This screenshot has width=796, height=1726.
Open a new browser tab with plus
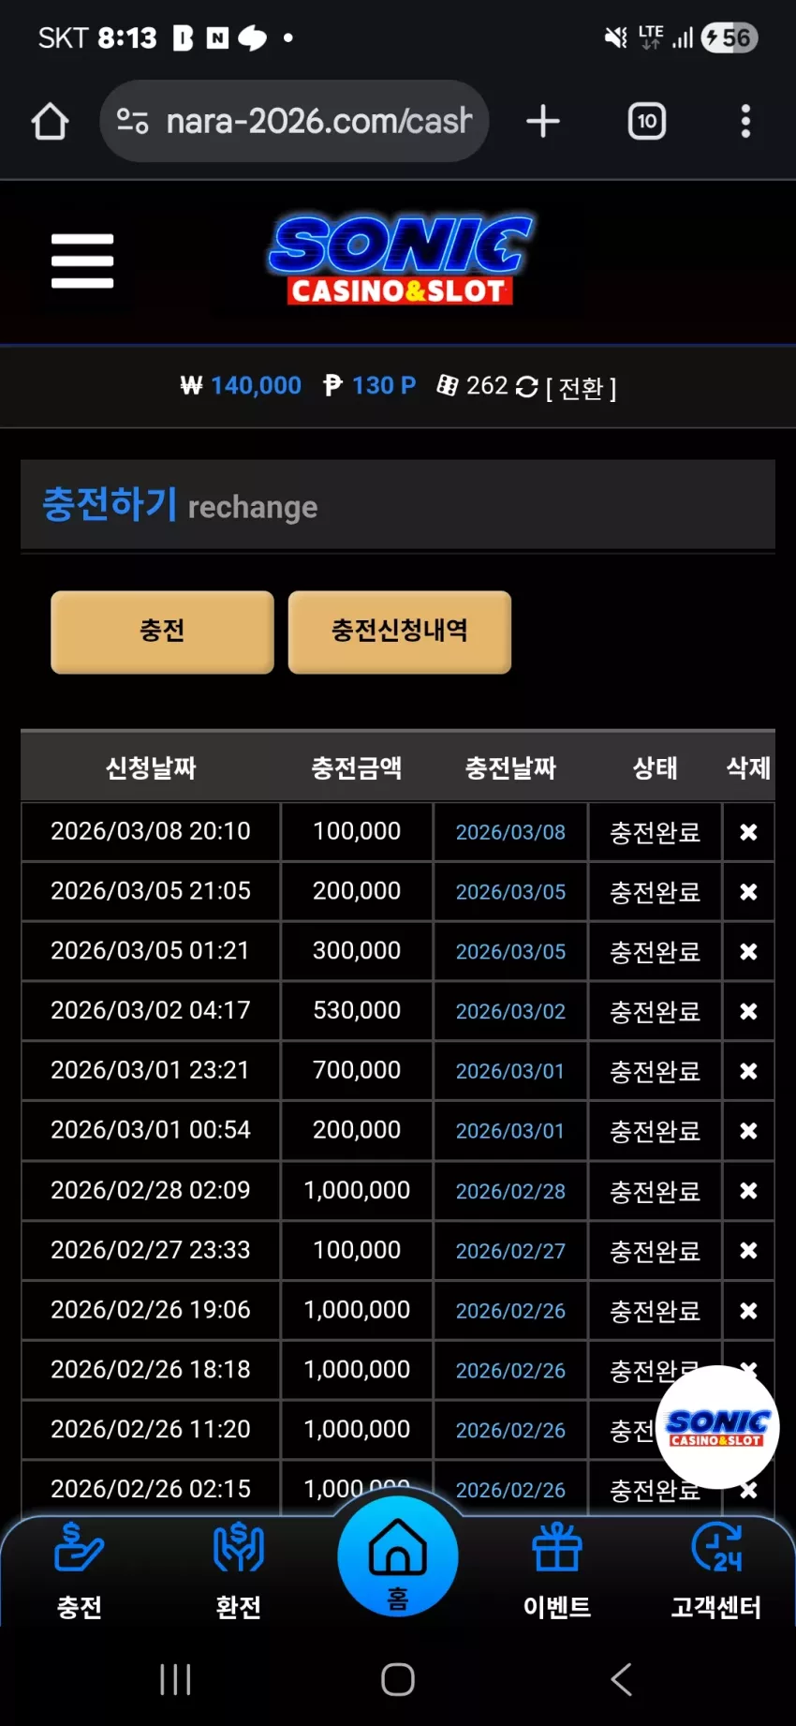(x=543, y=121)
